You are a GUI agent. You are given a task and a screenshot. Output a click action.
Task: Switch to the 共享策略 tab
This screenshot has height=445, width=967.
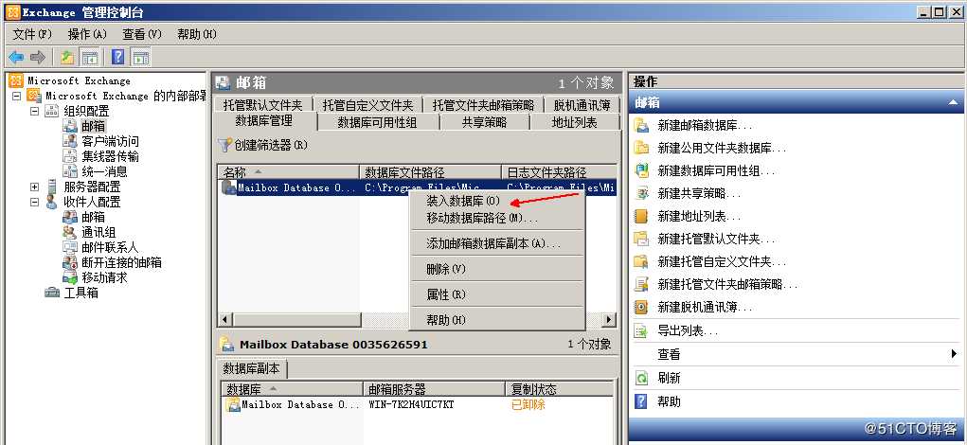tap(485, 122)
